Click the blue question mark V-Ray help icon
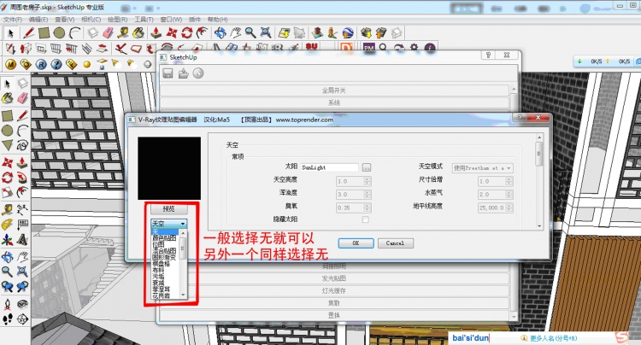 [56, 64]
